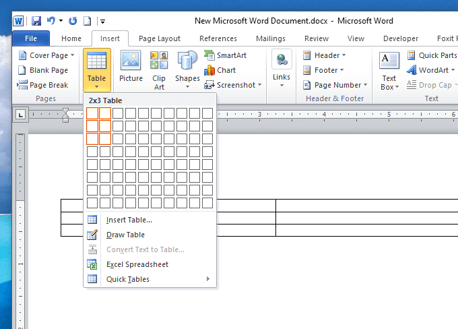Click the top-right cell of the table grid
Viewport: 458px width, 329px height.
207,113
